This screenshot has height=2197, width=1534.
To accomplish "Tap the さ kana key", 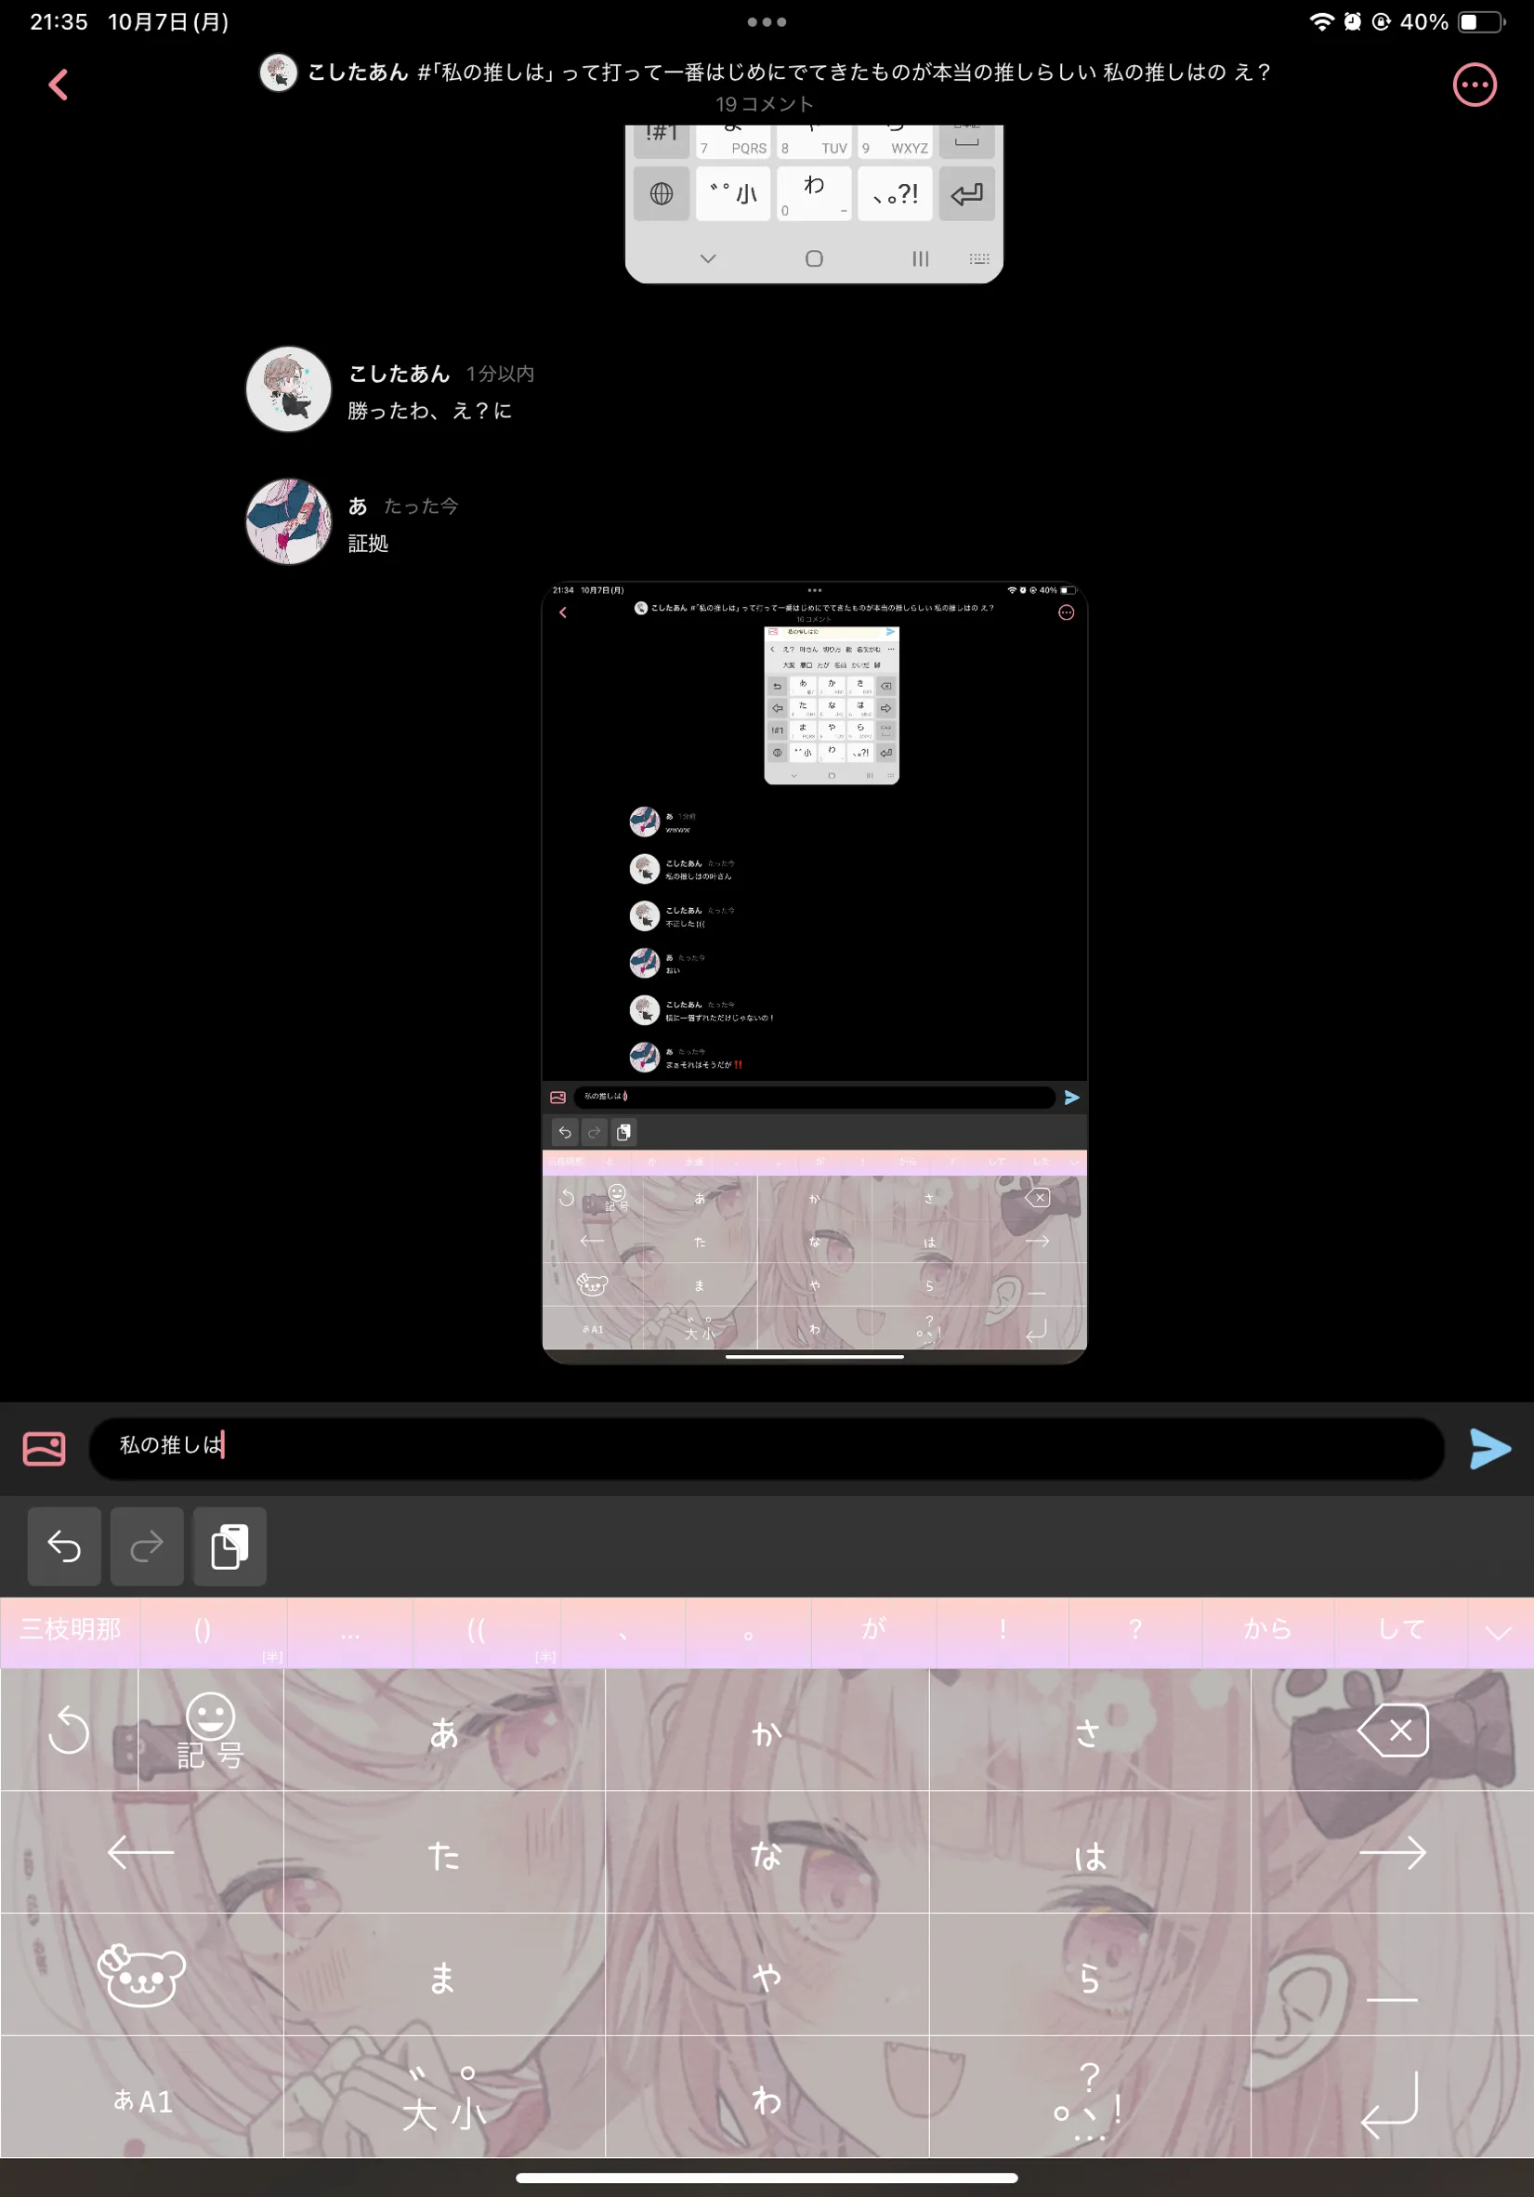I will [x=1089, y=1732].
